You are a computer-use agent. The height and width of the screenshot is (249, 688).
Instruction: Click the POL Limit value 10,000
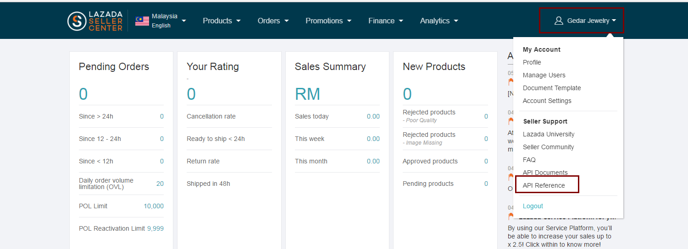click(154, 206)
